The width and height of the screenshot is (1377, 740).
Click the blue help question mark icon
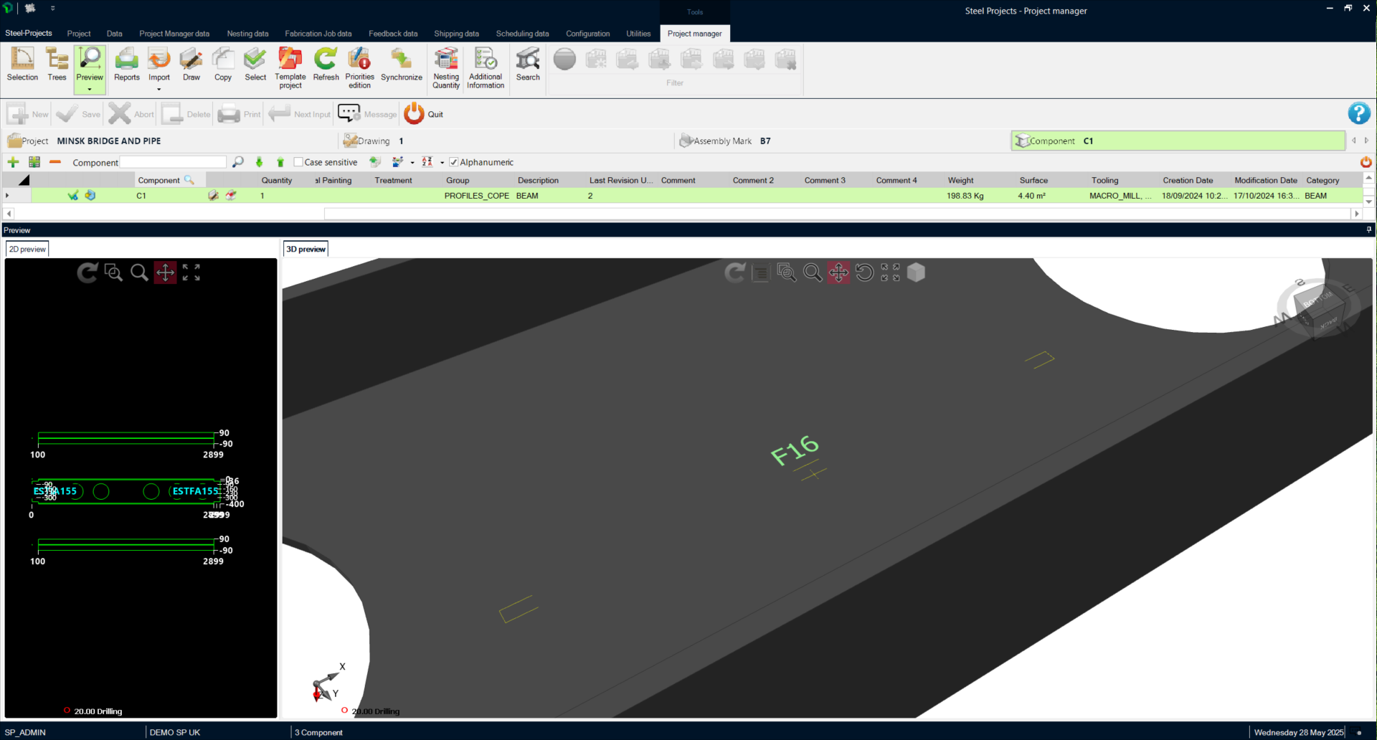pos(1358,113)
